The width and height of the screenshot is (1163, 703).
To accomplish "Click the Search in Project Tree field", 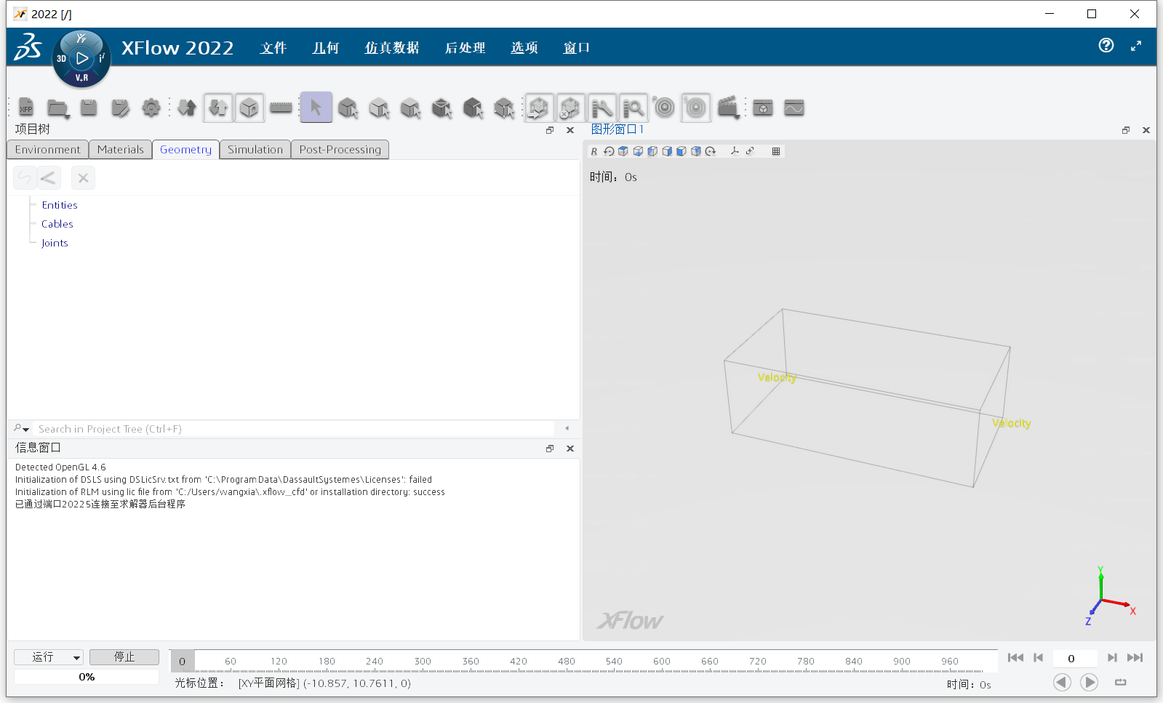I will point(295,429).
